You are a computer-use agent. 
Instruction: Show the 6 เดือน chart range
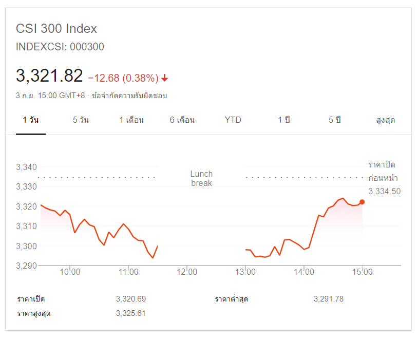(x=182, y=120)
